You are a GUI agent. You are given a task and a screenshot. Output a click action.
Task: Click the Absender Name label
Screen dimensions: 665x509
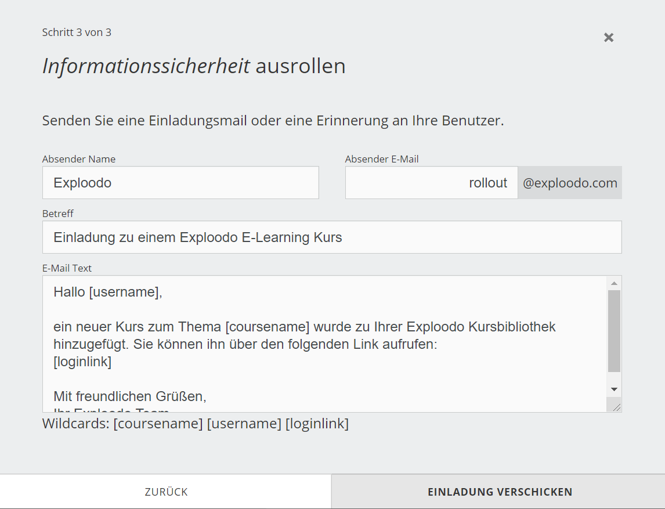point(79,159)
